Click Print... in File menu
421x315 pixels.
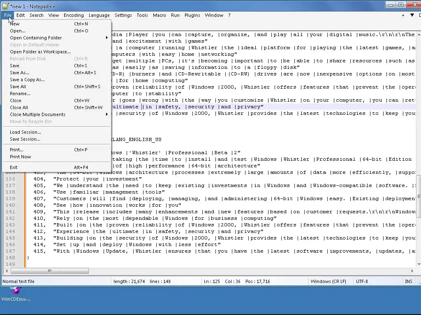[x=57, y=150]
